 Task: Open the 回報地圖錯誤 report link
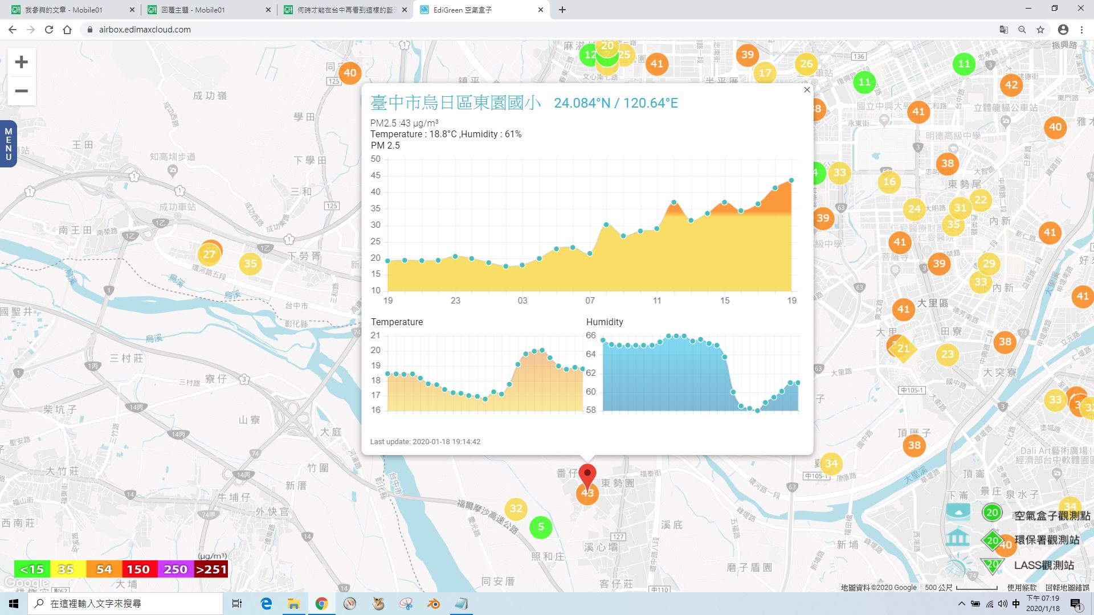coord(1067,588)
